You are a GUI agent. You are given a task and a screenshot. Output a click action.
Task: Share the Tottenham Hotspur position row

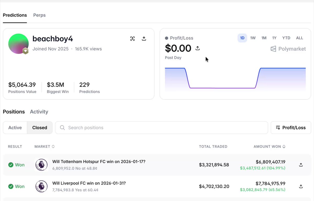[x=301, y=165]
